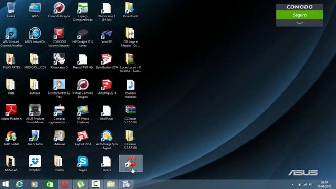Launch ScreenHunter 6.0 Free shortcut
This screenshot has height=189, width=336.
tap(59, 89)
